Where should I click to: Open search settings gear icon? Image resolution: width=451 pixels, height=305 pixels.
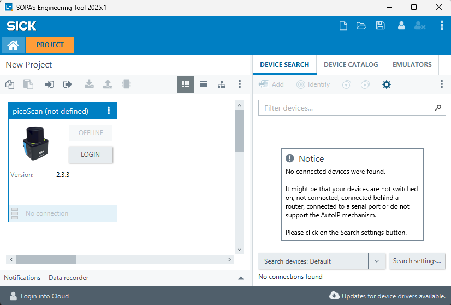click(x=387, y=84)
